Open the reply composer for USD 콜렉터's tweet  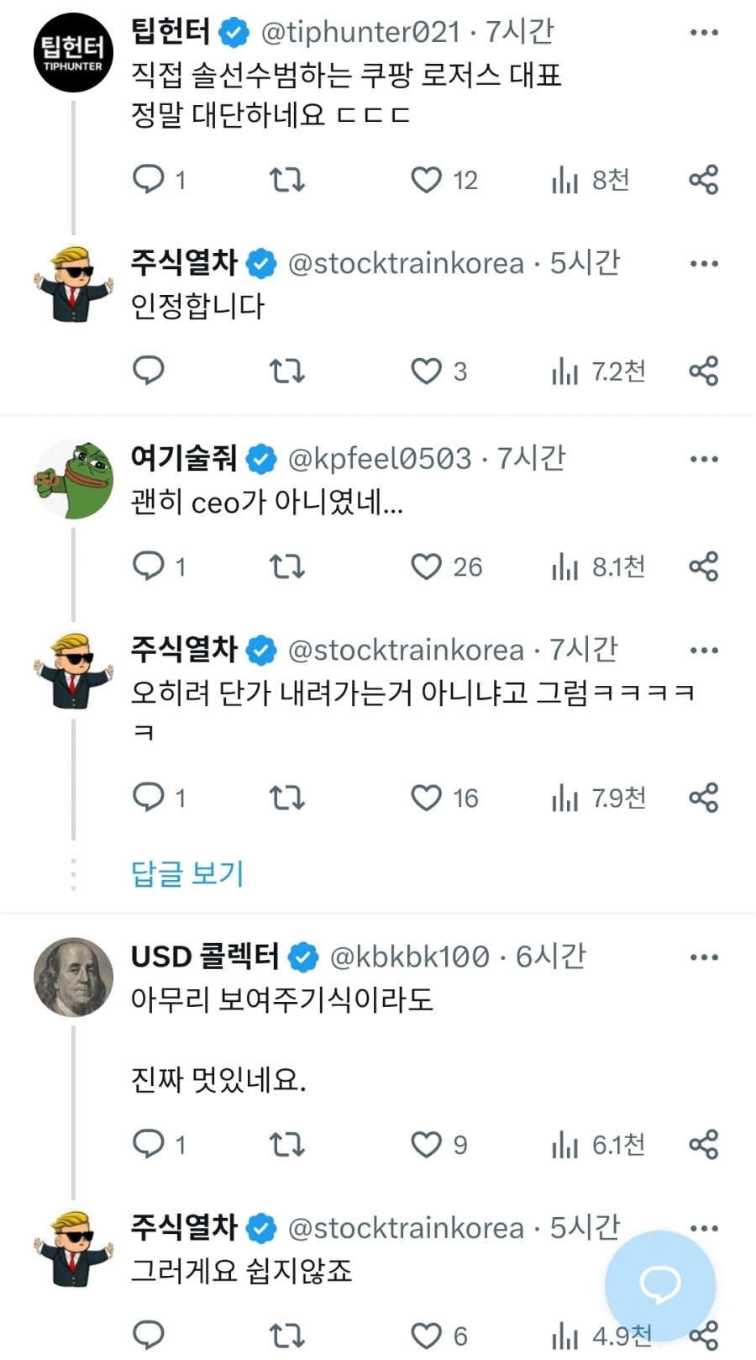coord(150,1144)
